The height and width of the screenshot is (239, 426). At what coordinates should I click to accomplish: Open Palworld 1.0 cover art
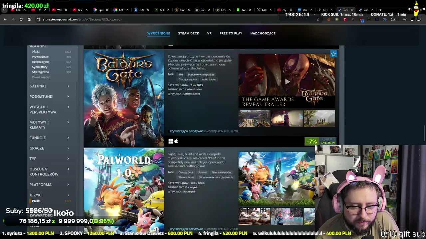click(124, 191)
